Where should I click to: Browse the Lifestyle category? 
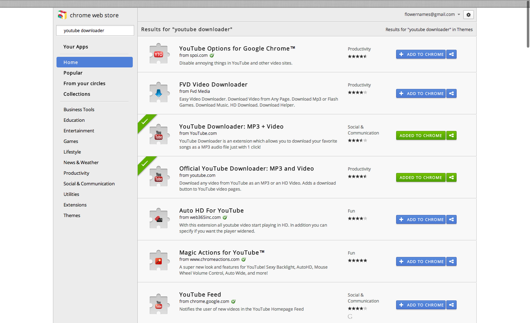tap(72, 152)
